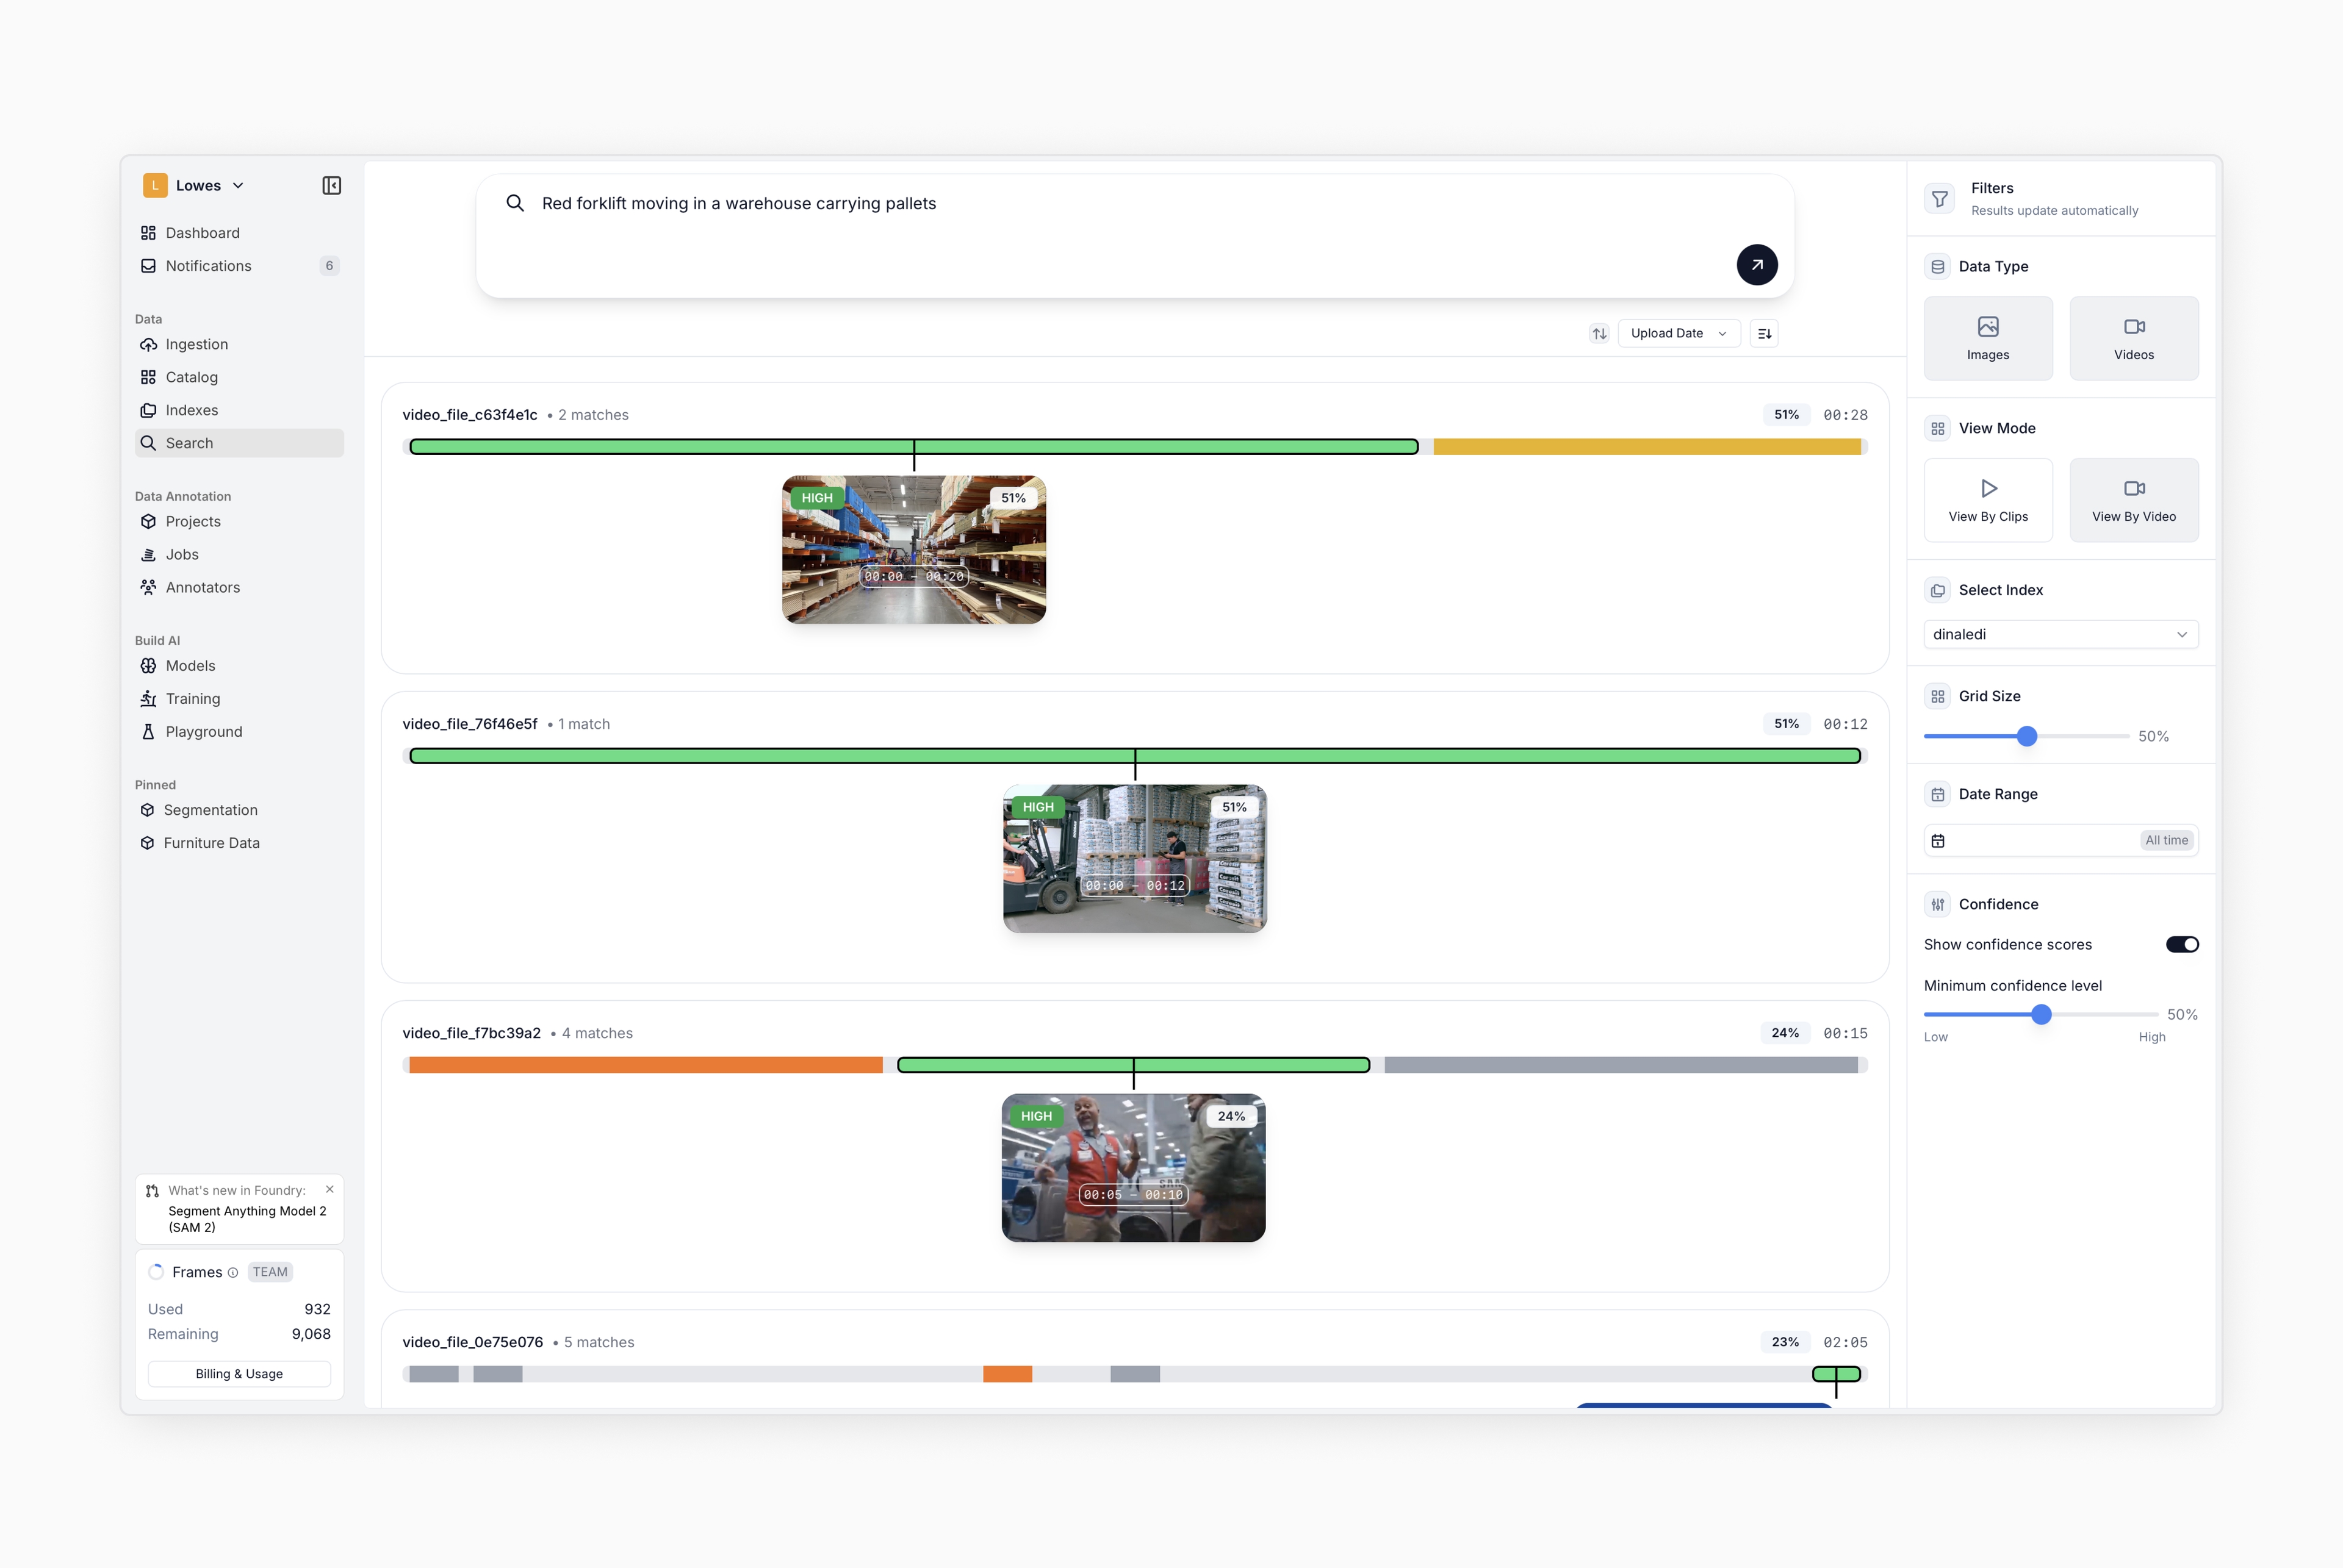Viewport: 2343px width, 1568px height.
Task: Open Notifications in sidebar
Action: (x=239, y=266)
